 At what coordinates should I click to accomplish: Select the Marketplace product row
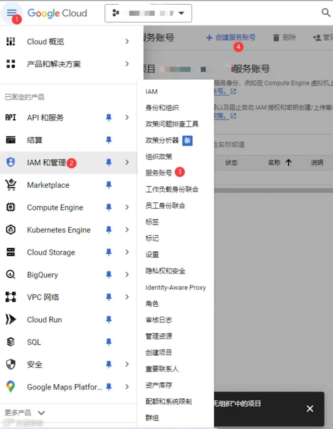tap(68, 185)
